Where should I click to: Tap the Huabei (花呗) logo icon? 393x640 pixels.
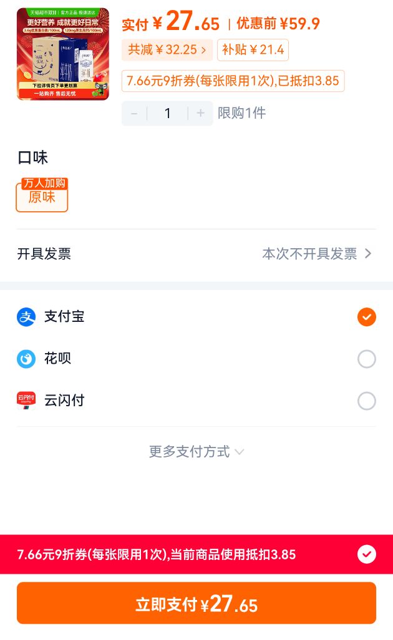(26, 359)
